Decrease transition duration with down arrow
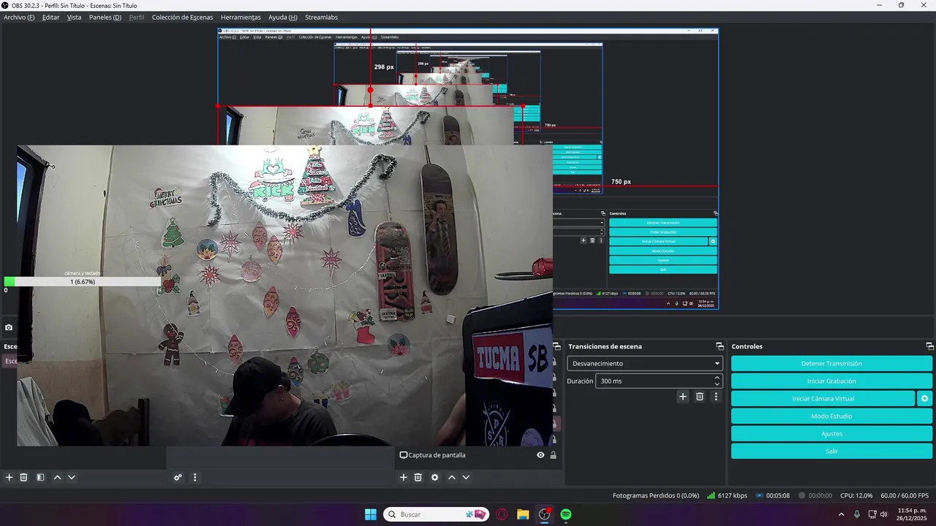The width and height of the screenshot is (936, 526). pyautogui.click(x=717, y=384)
